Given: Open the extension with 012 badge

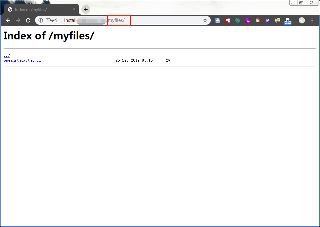Looking at the screenshot, I should [x=287, y=21].
